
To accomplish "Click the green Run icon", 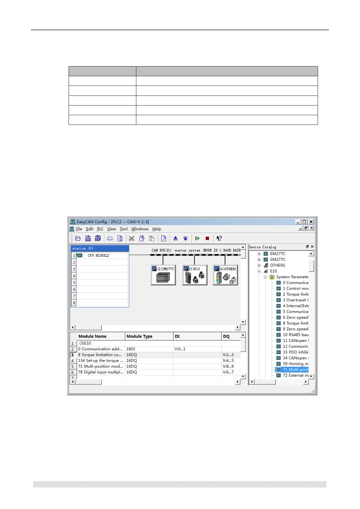I will [197, 238].
